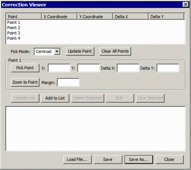Select the Point 3 row in the list
This screenshot has height=170, width=191.
[95, 33]
